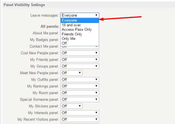Expand My Recent Visitors panel dropdown
The image size is (175, 124).
point(80,119)
